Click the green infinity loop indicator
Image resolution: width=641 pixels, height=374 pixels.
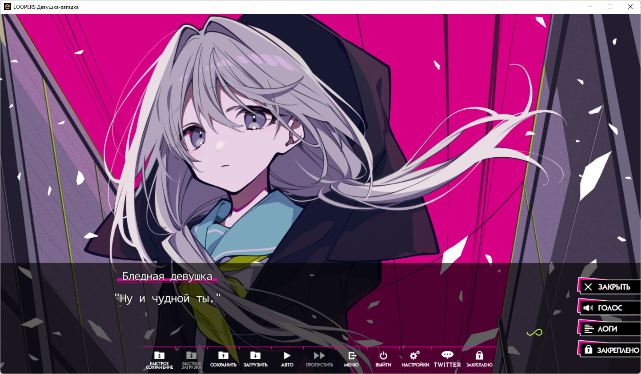coord(534,332)
